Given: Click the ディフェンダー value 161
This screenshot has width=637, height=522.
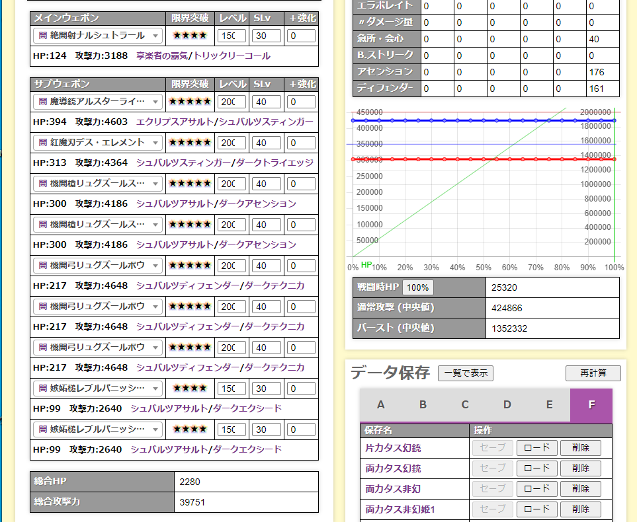Looking at the screenshot, I should tap(597, 89).
